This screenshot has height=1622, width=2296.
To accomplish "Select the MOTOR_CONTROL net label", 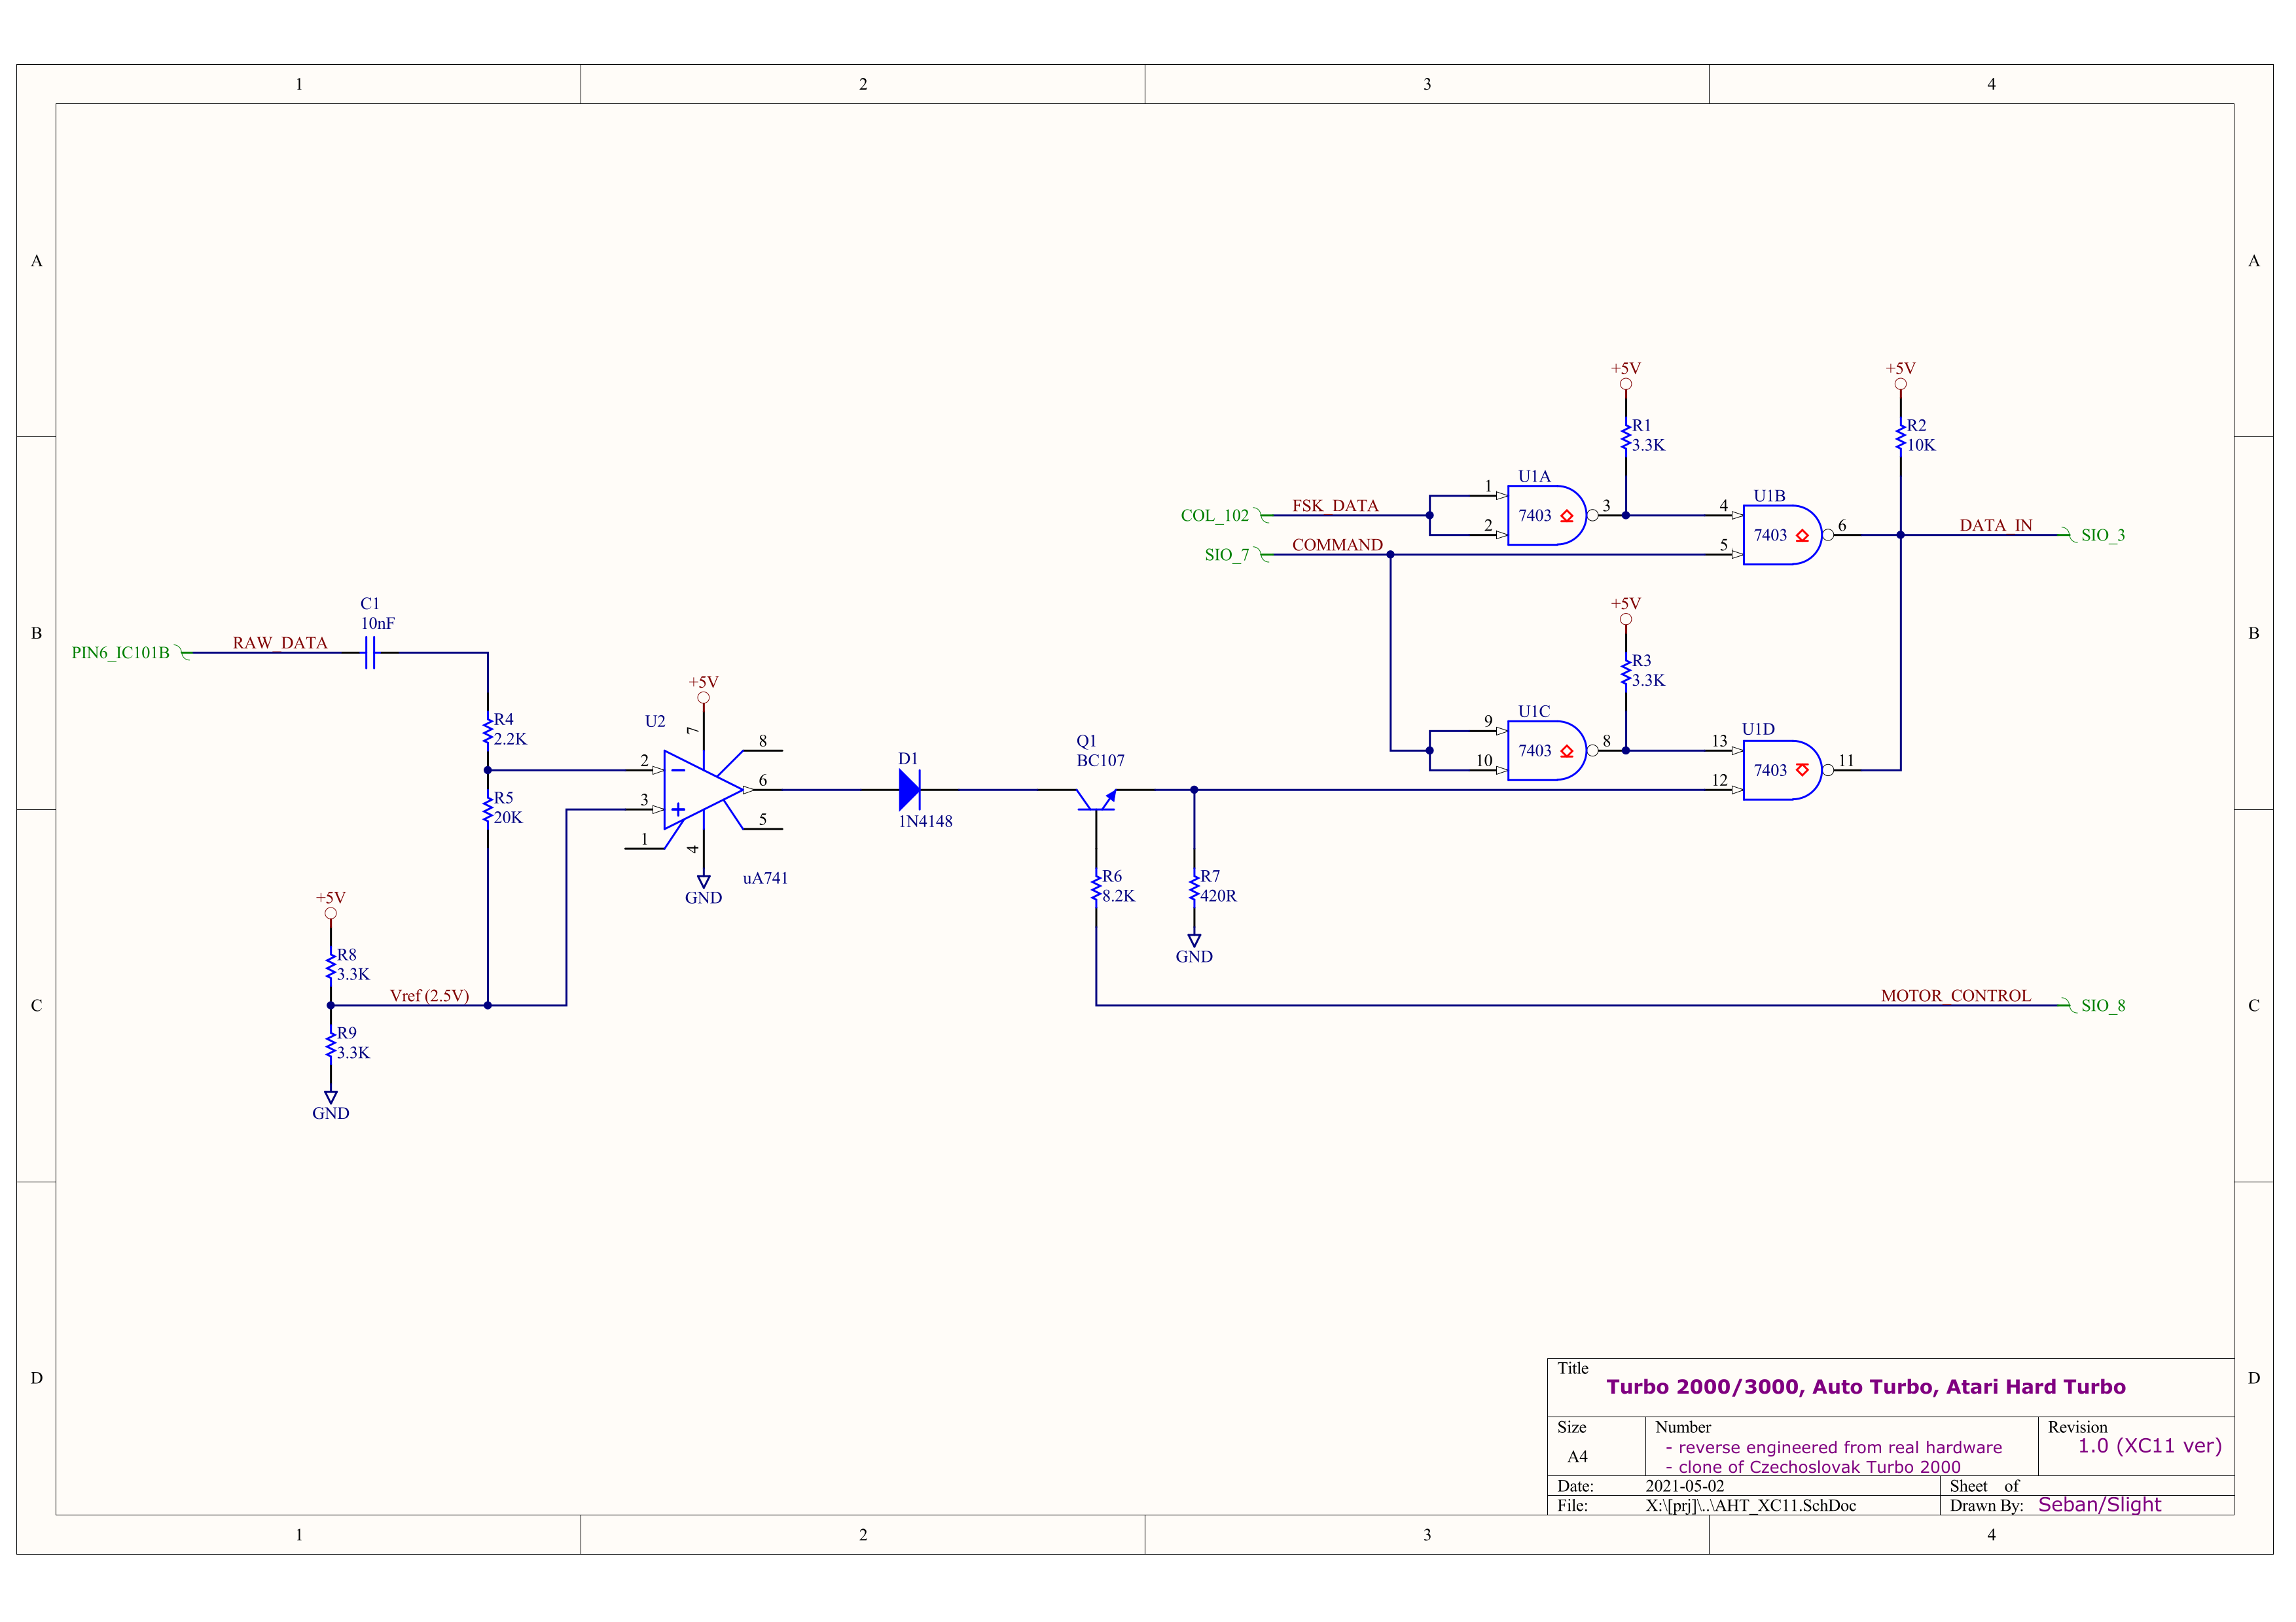I will coord(1955,995).
